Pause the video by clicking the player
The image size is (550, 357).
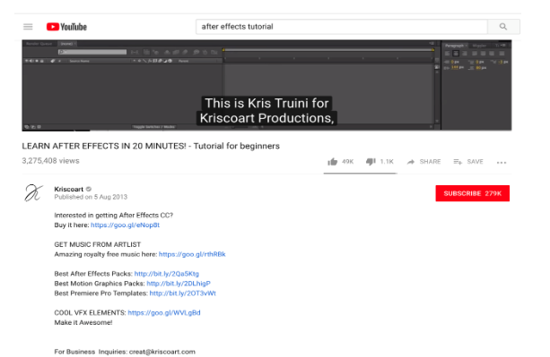click(x=266, y=85)
